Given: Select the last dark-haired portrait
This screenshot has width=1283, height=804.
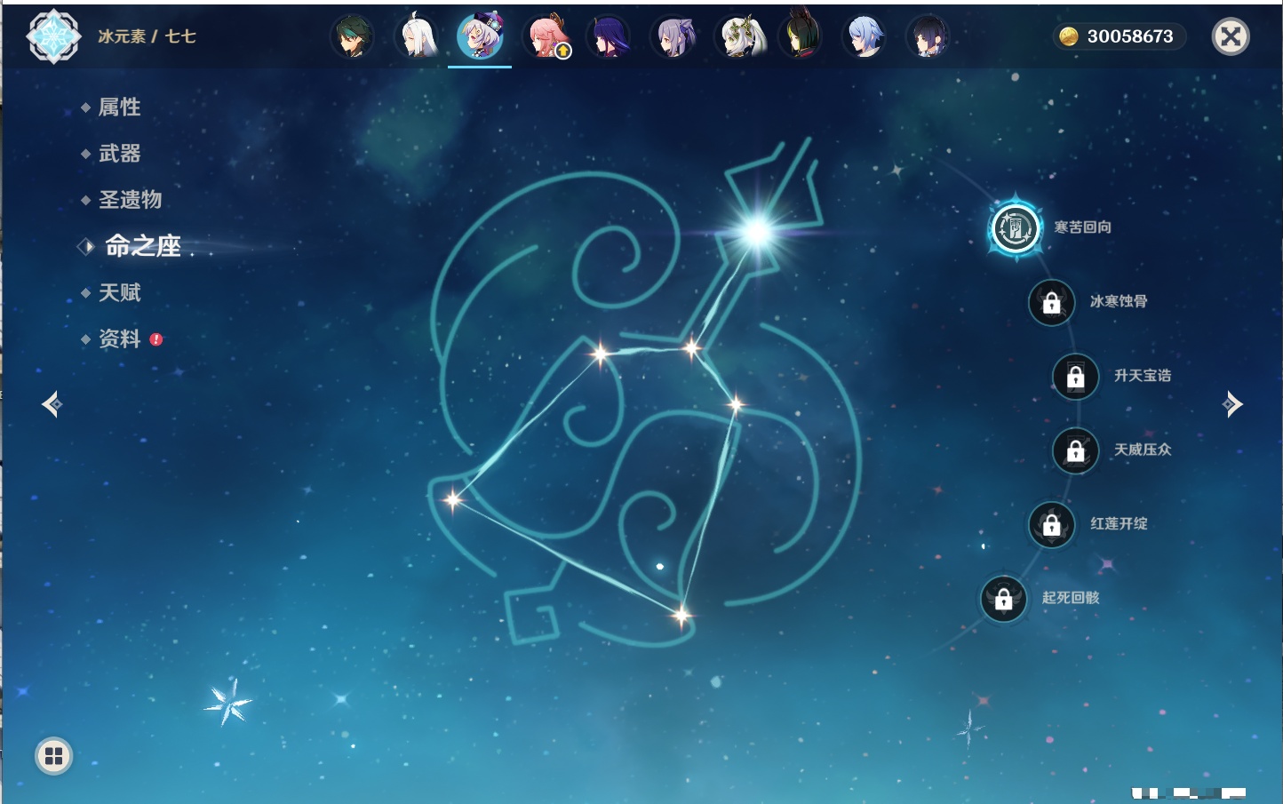Looking at the screenshot, I should coord(928,36).
